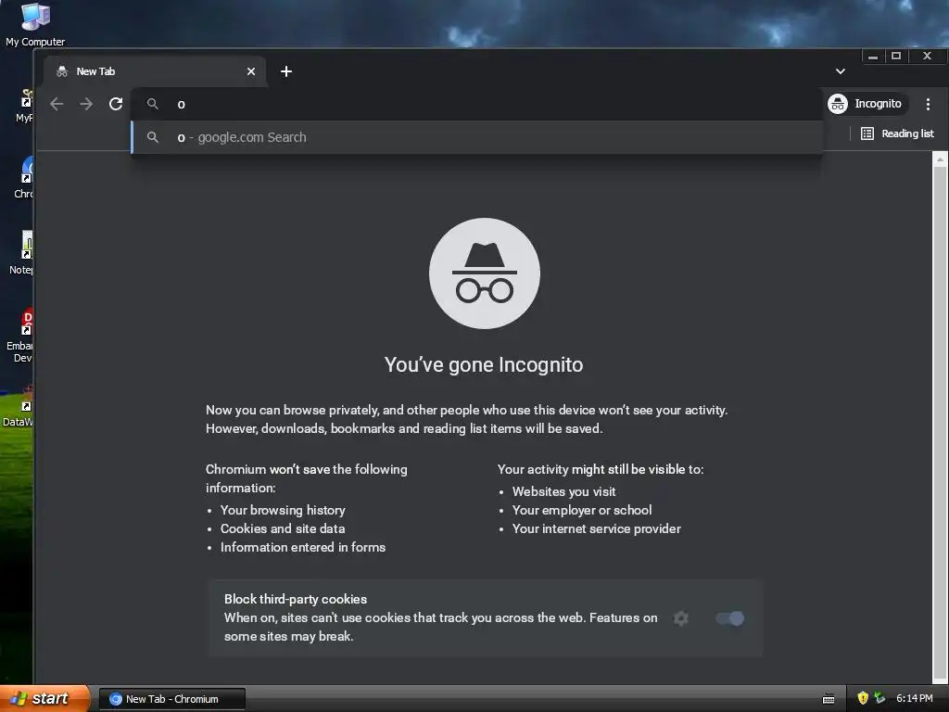Click the Reading list icon

867,133
